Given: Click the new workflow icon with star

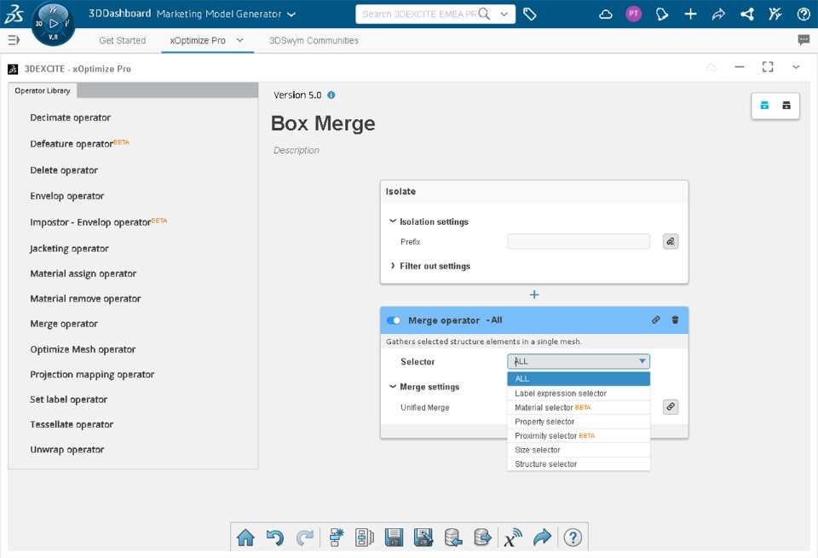Looking at the screenshot, I should click(x=337, y=538).
